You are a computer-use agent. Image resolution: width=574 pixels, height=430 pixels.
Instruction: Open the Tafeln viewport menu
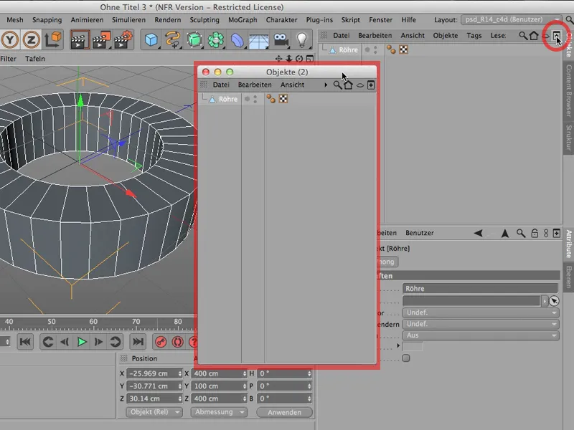click(35, 59)
